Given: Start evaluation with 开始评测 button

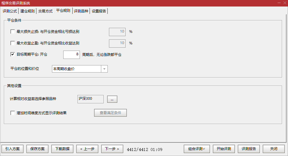Looking at the screenshot, I should coord(224,149).
